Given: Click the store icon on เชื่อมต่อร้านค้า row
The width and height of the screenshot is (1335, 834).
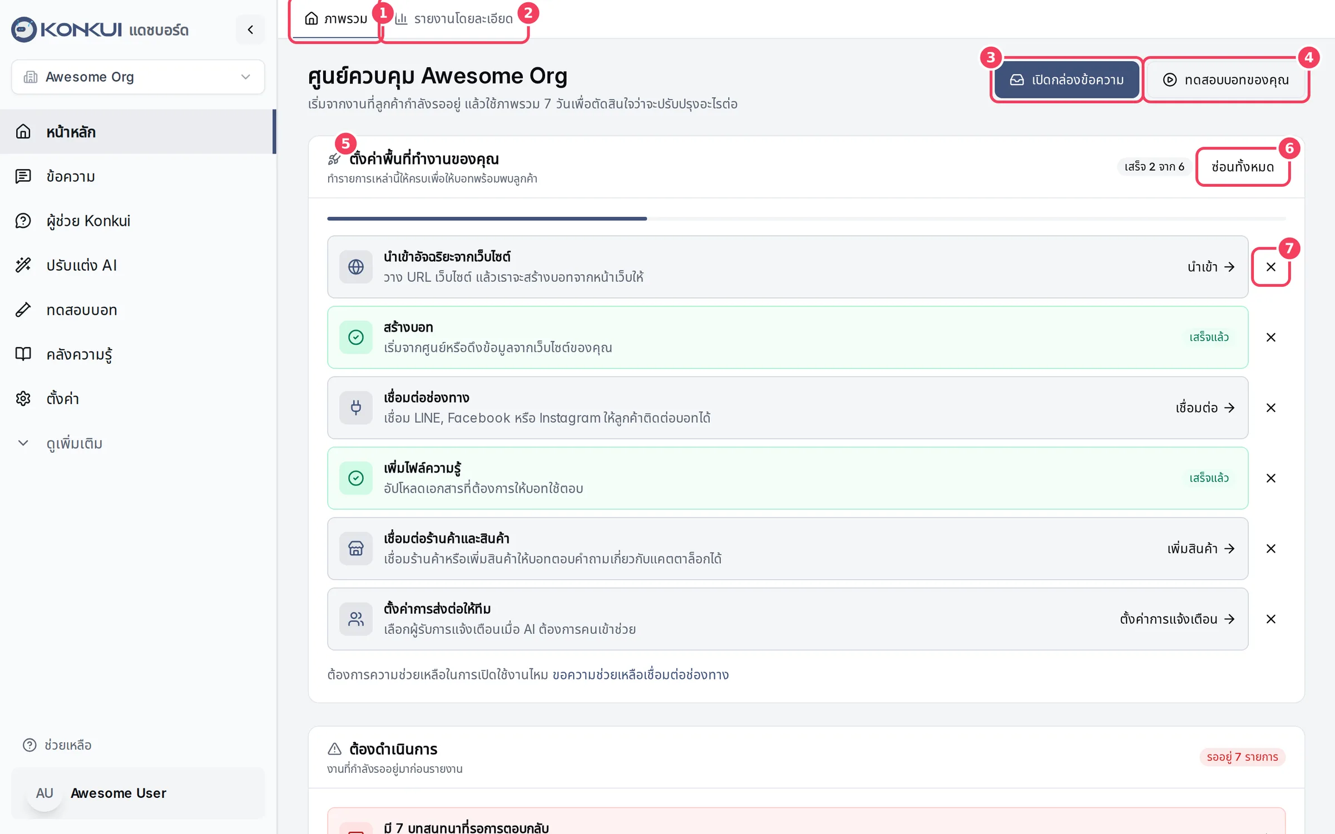Looking at the screenshot, I should (x=356, y=549).
